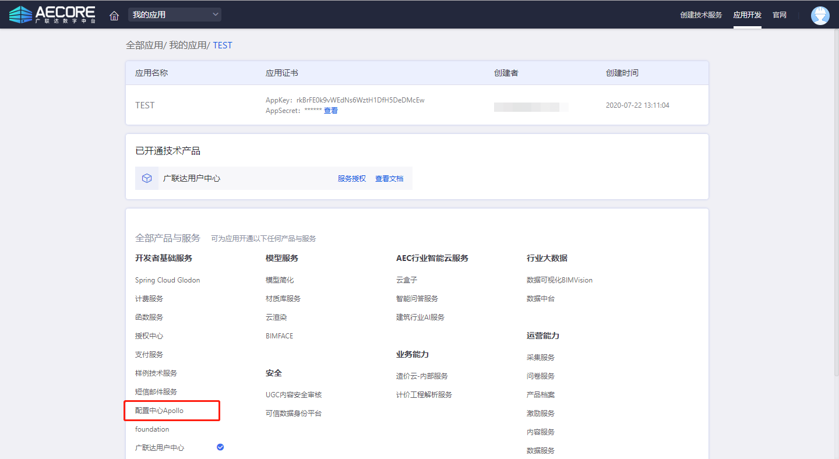Select the BIMFACE model service
Screen dimensions: 839x459
coord(279,336)
